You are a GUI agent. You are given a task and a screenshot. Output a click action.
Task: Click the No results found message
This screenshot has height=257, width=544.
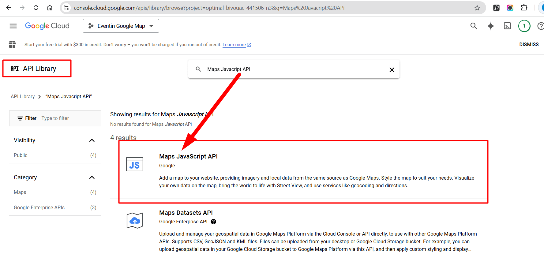pyautogui.click(x=151, y=124)
